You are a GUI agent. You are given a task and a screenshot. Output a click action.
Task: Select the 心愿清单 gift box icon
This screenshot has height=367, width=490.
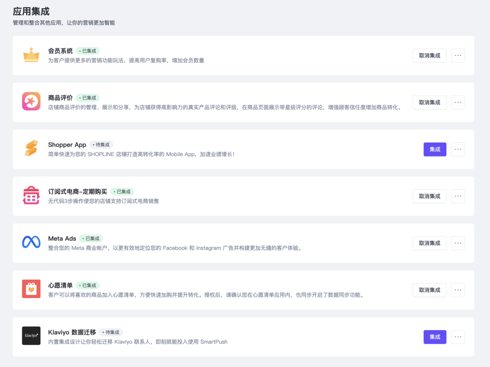click(31, 290)
